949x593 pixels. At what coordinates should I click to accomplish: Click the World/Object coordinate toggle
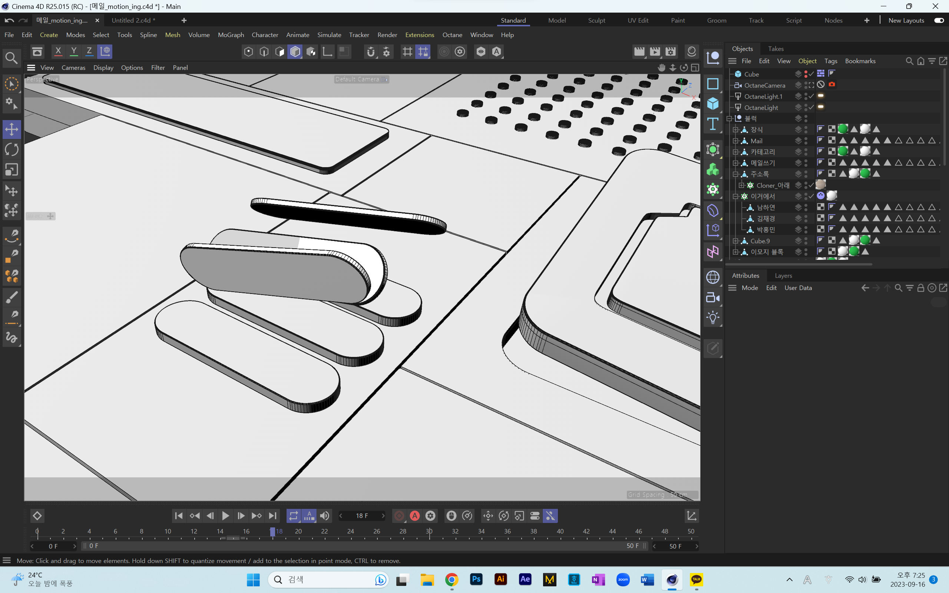106,51
